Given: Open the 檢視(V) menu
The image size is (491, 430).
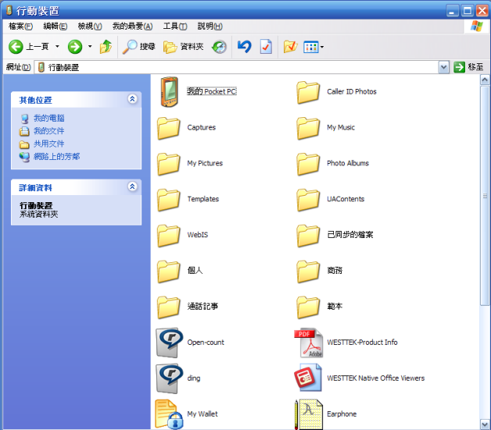Looking at the screenshot, I should click(90, 27).
